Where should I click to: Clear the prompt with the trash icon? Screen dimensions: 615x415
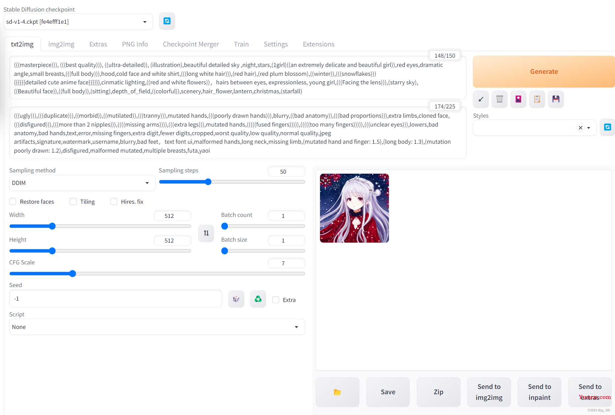[x=500, y=99]
